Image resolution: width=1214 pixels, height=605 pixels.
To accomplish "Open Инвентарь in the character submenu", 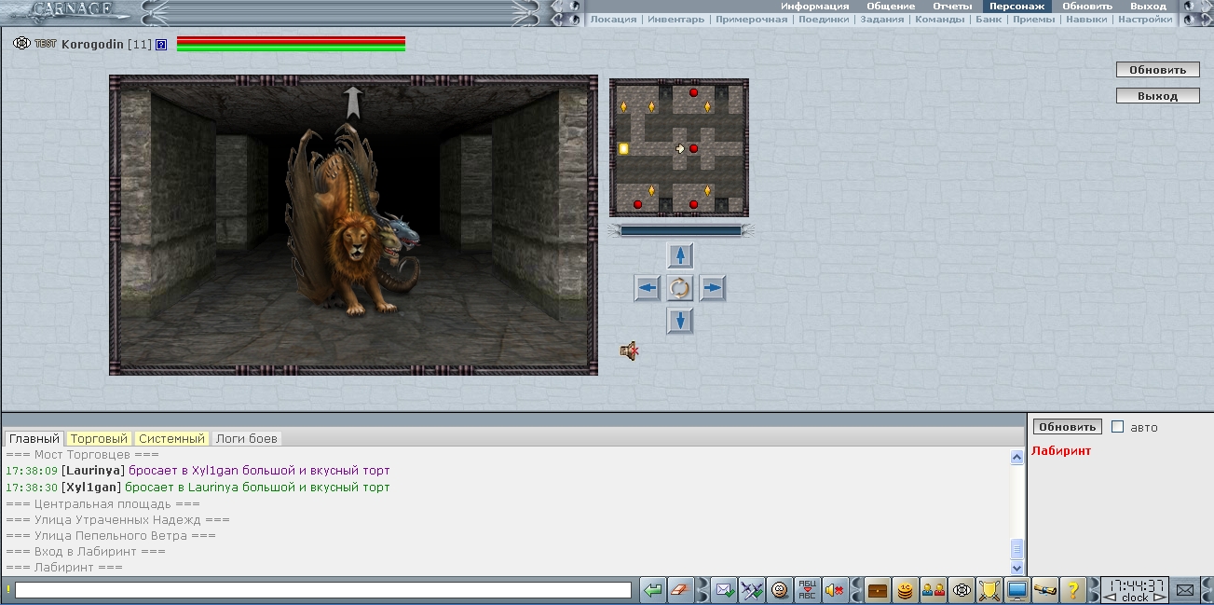I will [676, 19].
